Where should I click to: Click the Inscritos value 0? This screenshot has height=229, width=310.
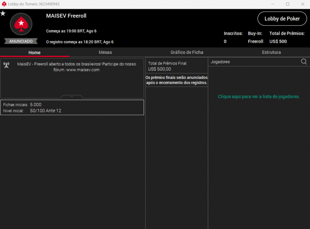225,41
